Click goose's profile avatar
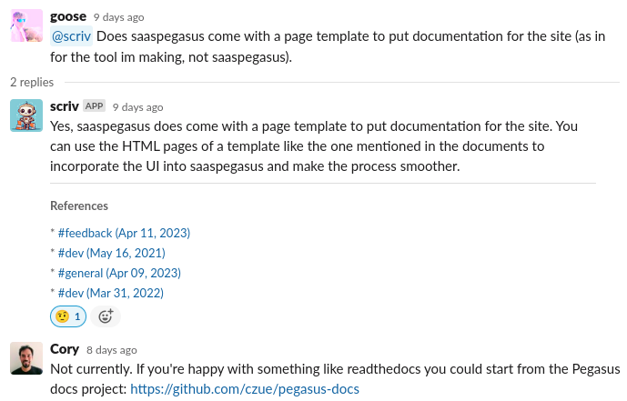This screenshot has width=627, height=401. 25,25
